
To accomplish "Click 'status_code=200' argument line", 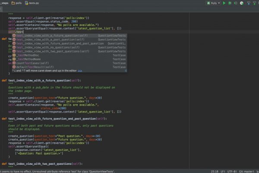I will pyautogui.click(x=54, y=108).
